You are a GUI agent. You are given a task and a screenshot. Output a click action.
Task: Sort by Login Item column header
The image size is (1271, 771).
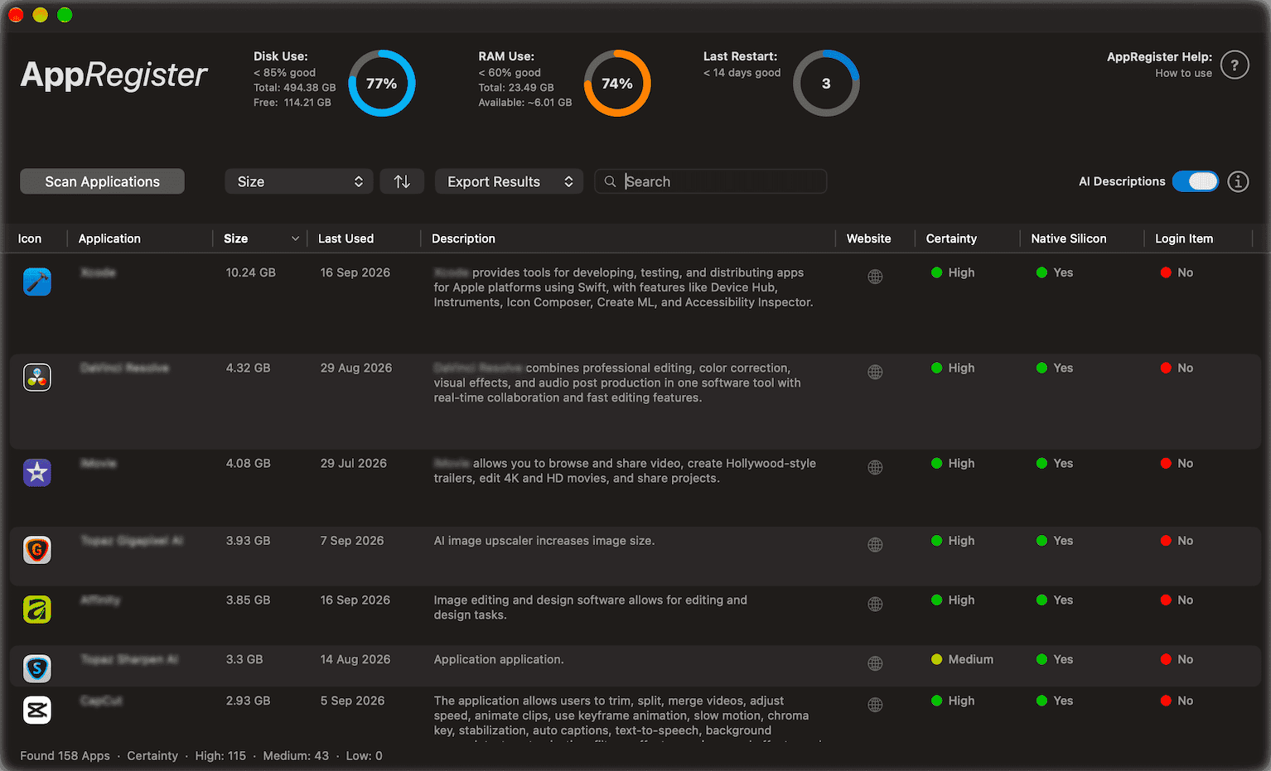pos(1184,239)
